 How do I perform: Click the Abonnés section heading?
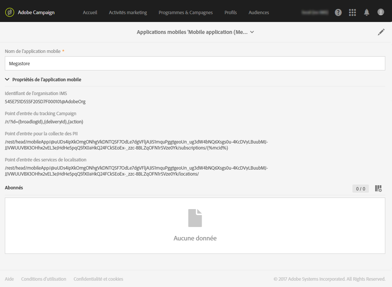(x=14, y=188)
